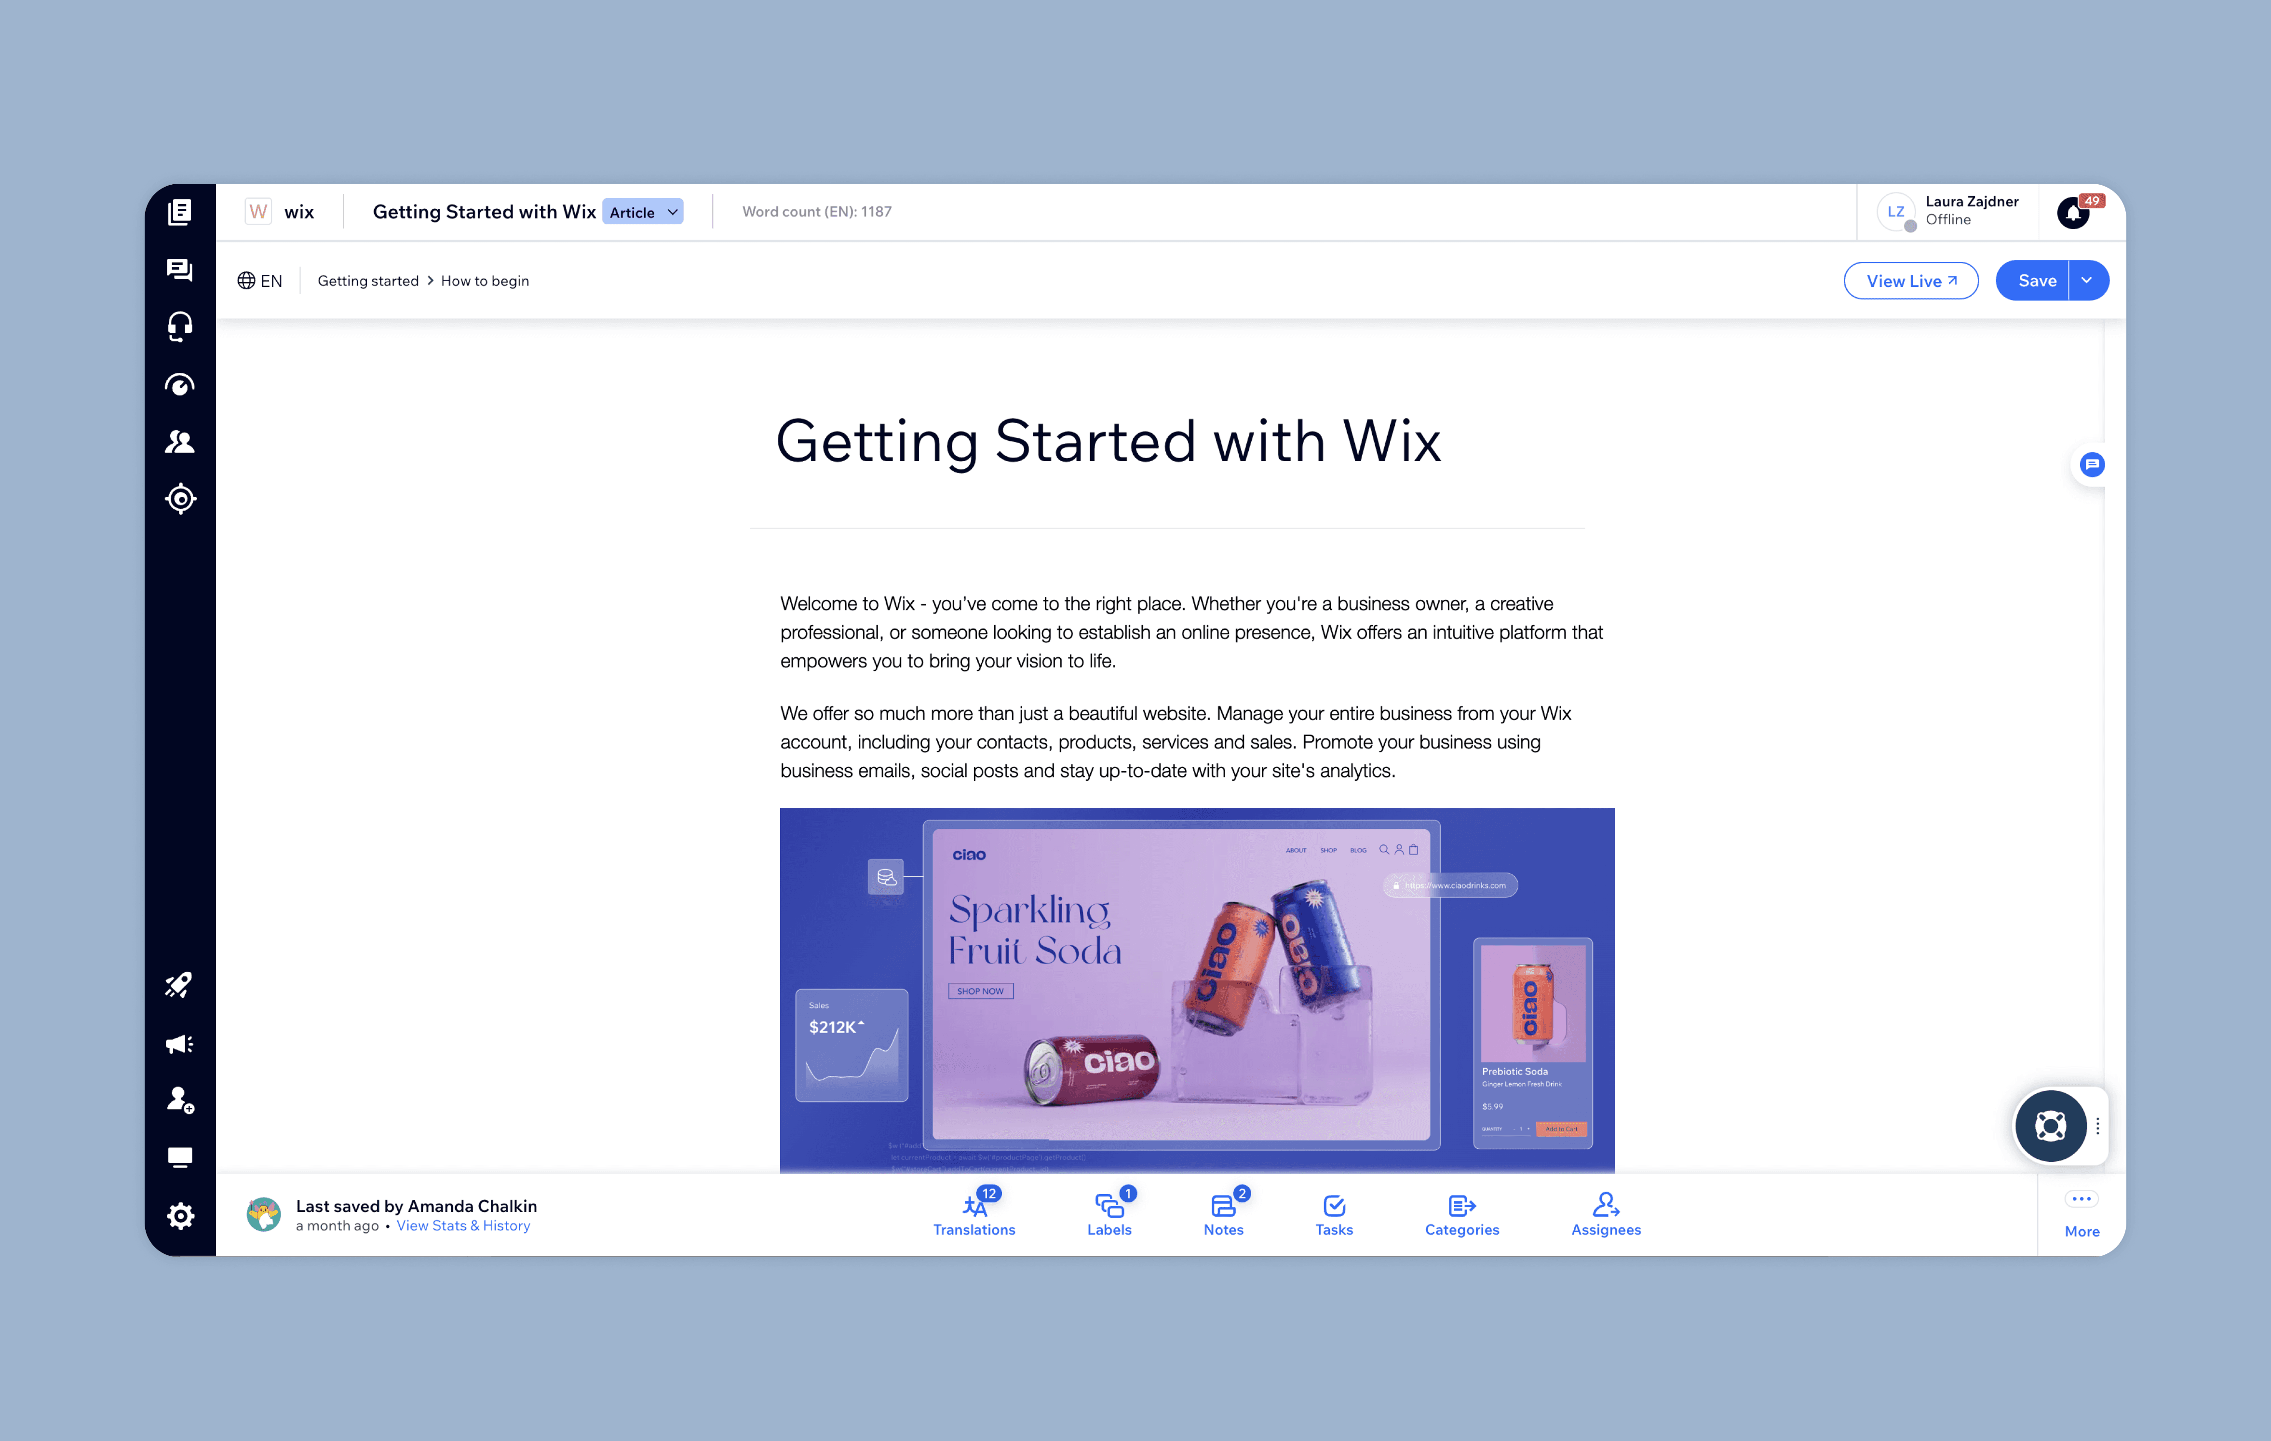Click the lifebuoy help widget
2271x1441 pixels.
(2050, 1125)
